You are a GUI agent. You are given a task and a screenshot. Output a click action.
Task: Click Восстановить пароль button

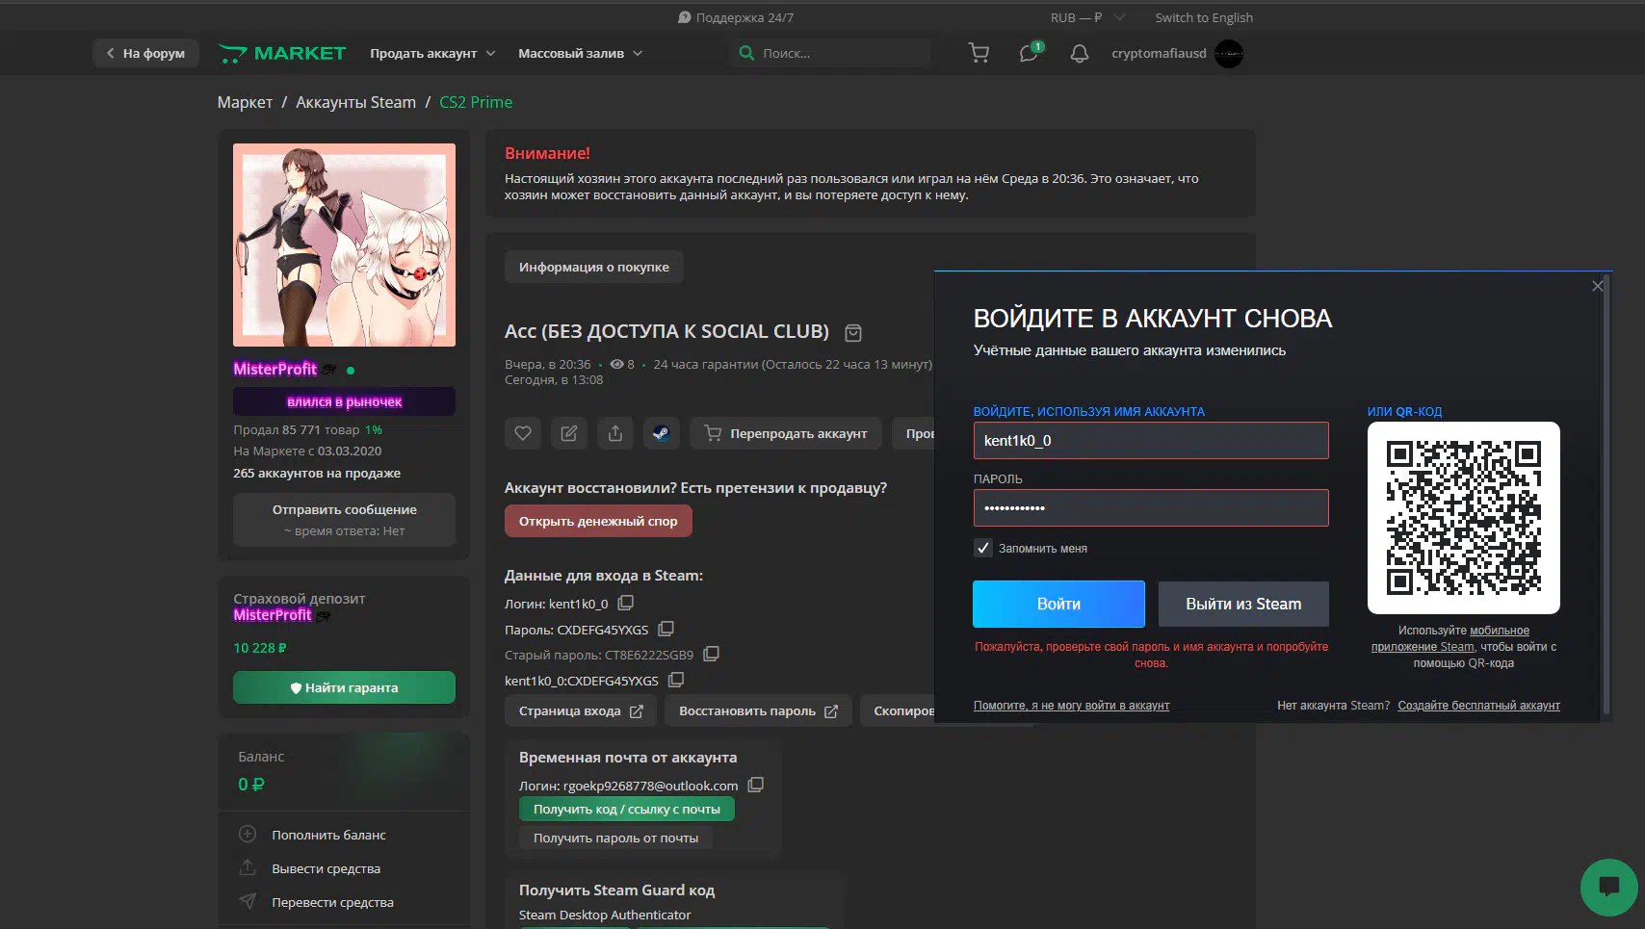point(758,710)
